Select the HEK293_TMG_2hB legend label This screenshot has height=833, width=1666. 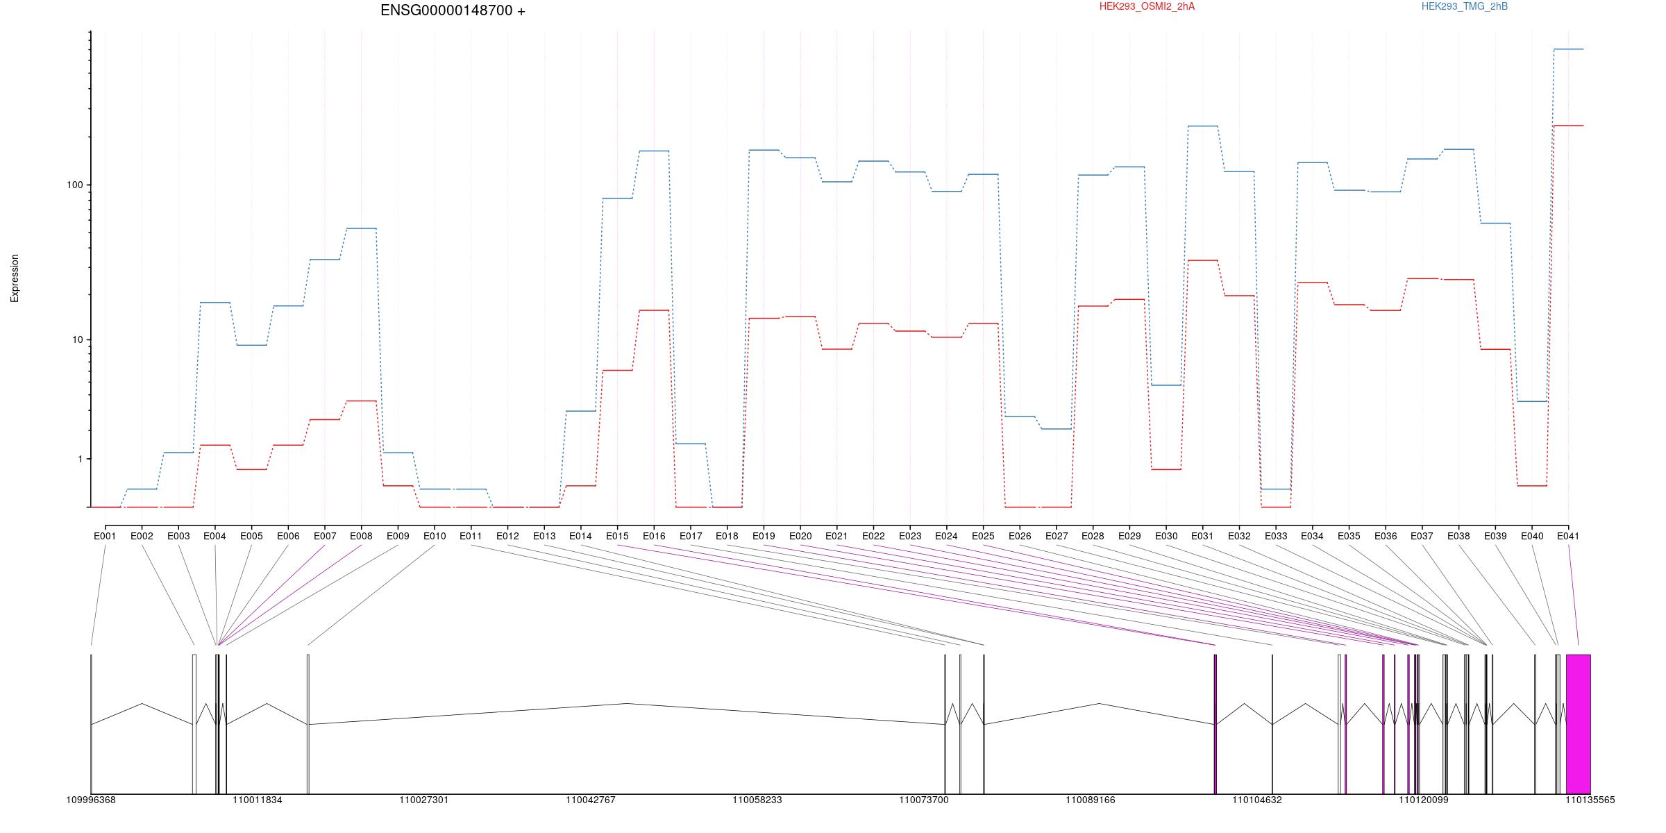1465,6
